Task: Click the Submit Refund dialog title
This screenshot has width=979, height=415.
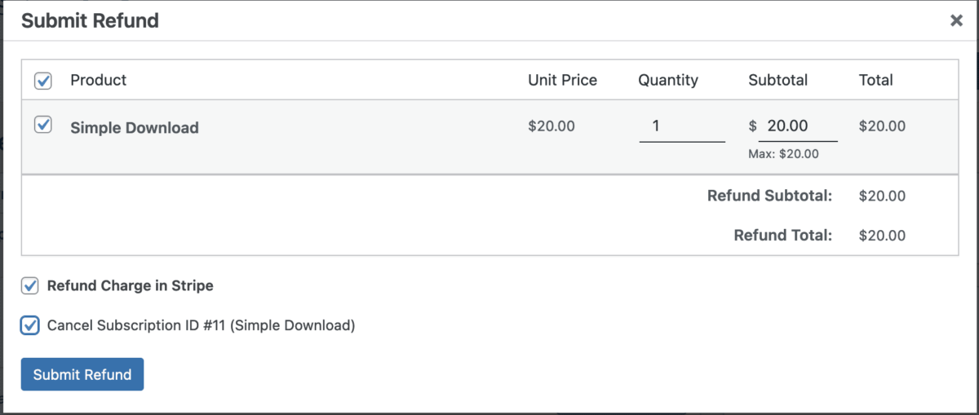Action: pyautogui.click(x=90, y=21)
